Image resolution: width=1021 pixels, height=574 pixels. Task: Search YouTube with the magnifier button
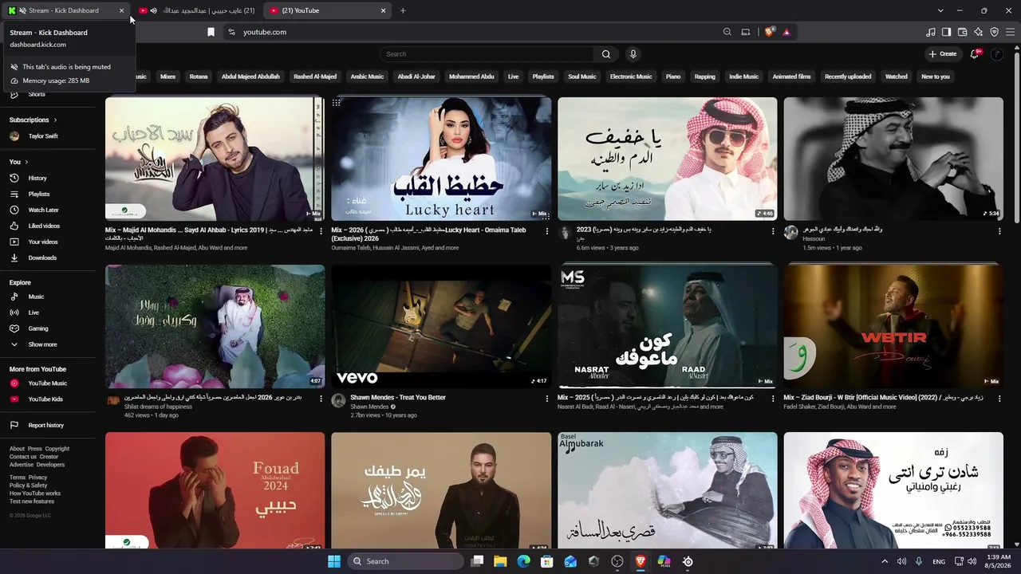606,54
